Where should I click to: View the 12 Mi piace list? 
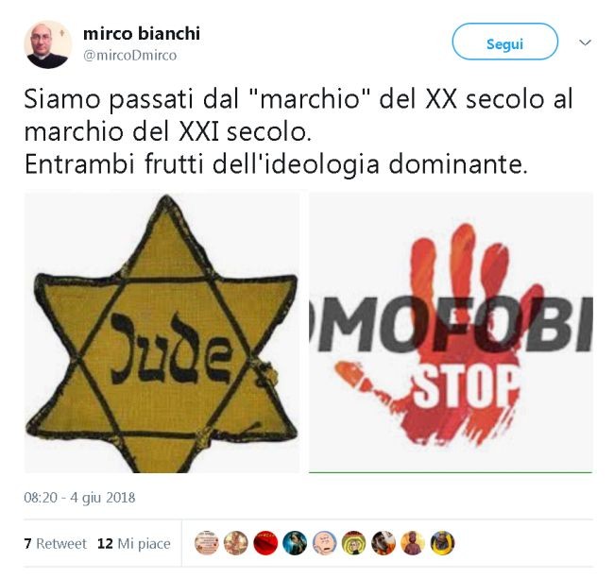(x=134, y=543)
